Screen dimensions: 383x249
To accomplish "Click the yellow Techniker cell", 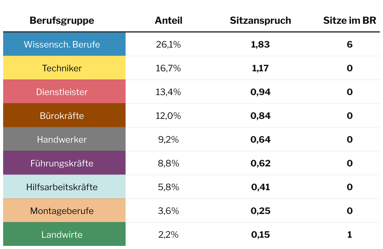I will (x=62, y=68).
